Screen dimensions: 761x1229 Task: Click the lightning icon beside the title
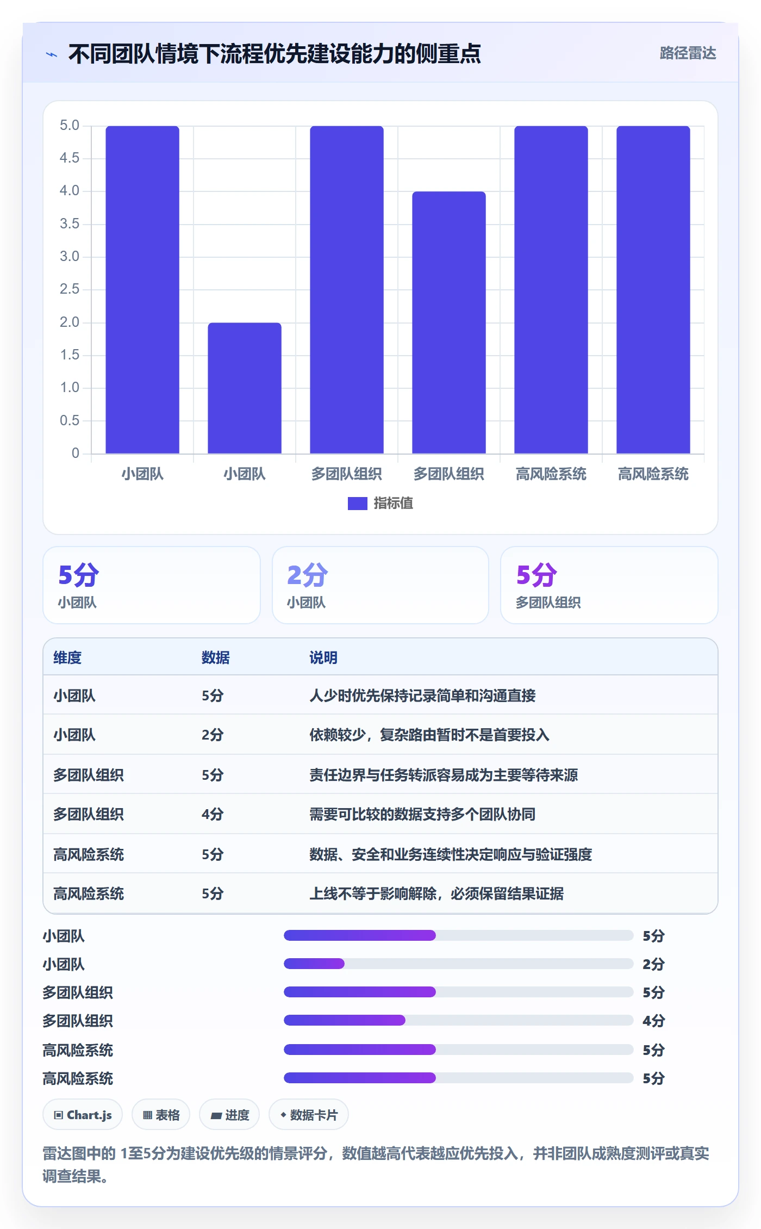click(x=52, y=54)
